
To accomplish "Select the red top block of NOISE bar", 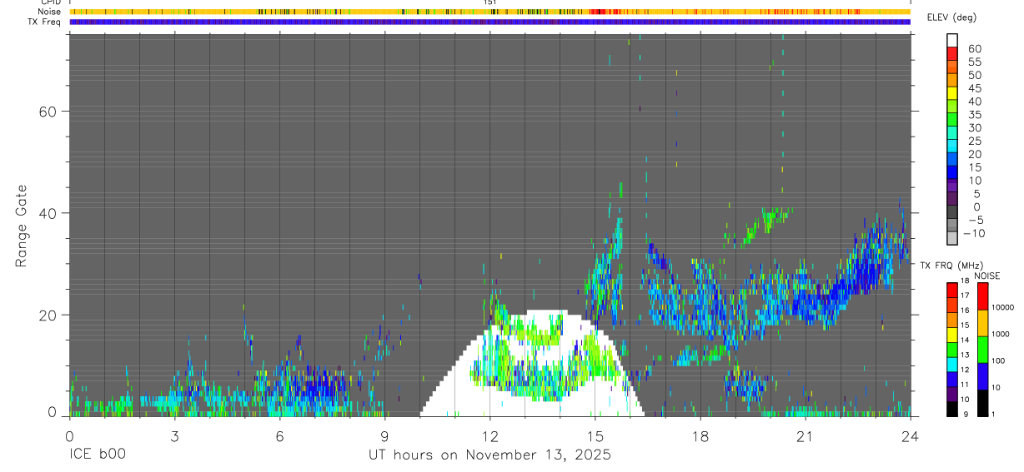I will (x=983, y=296).
